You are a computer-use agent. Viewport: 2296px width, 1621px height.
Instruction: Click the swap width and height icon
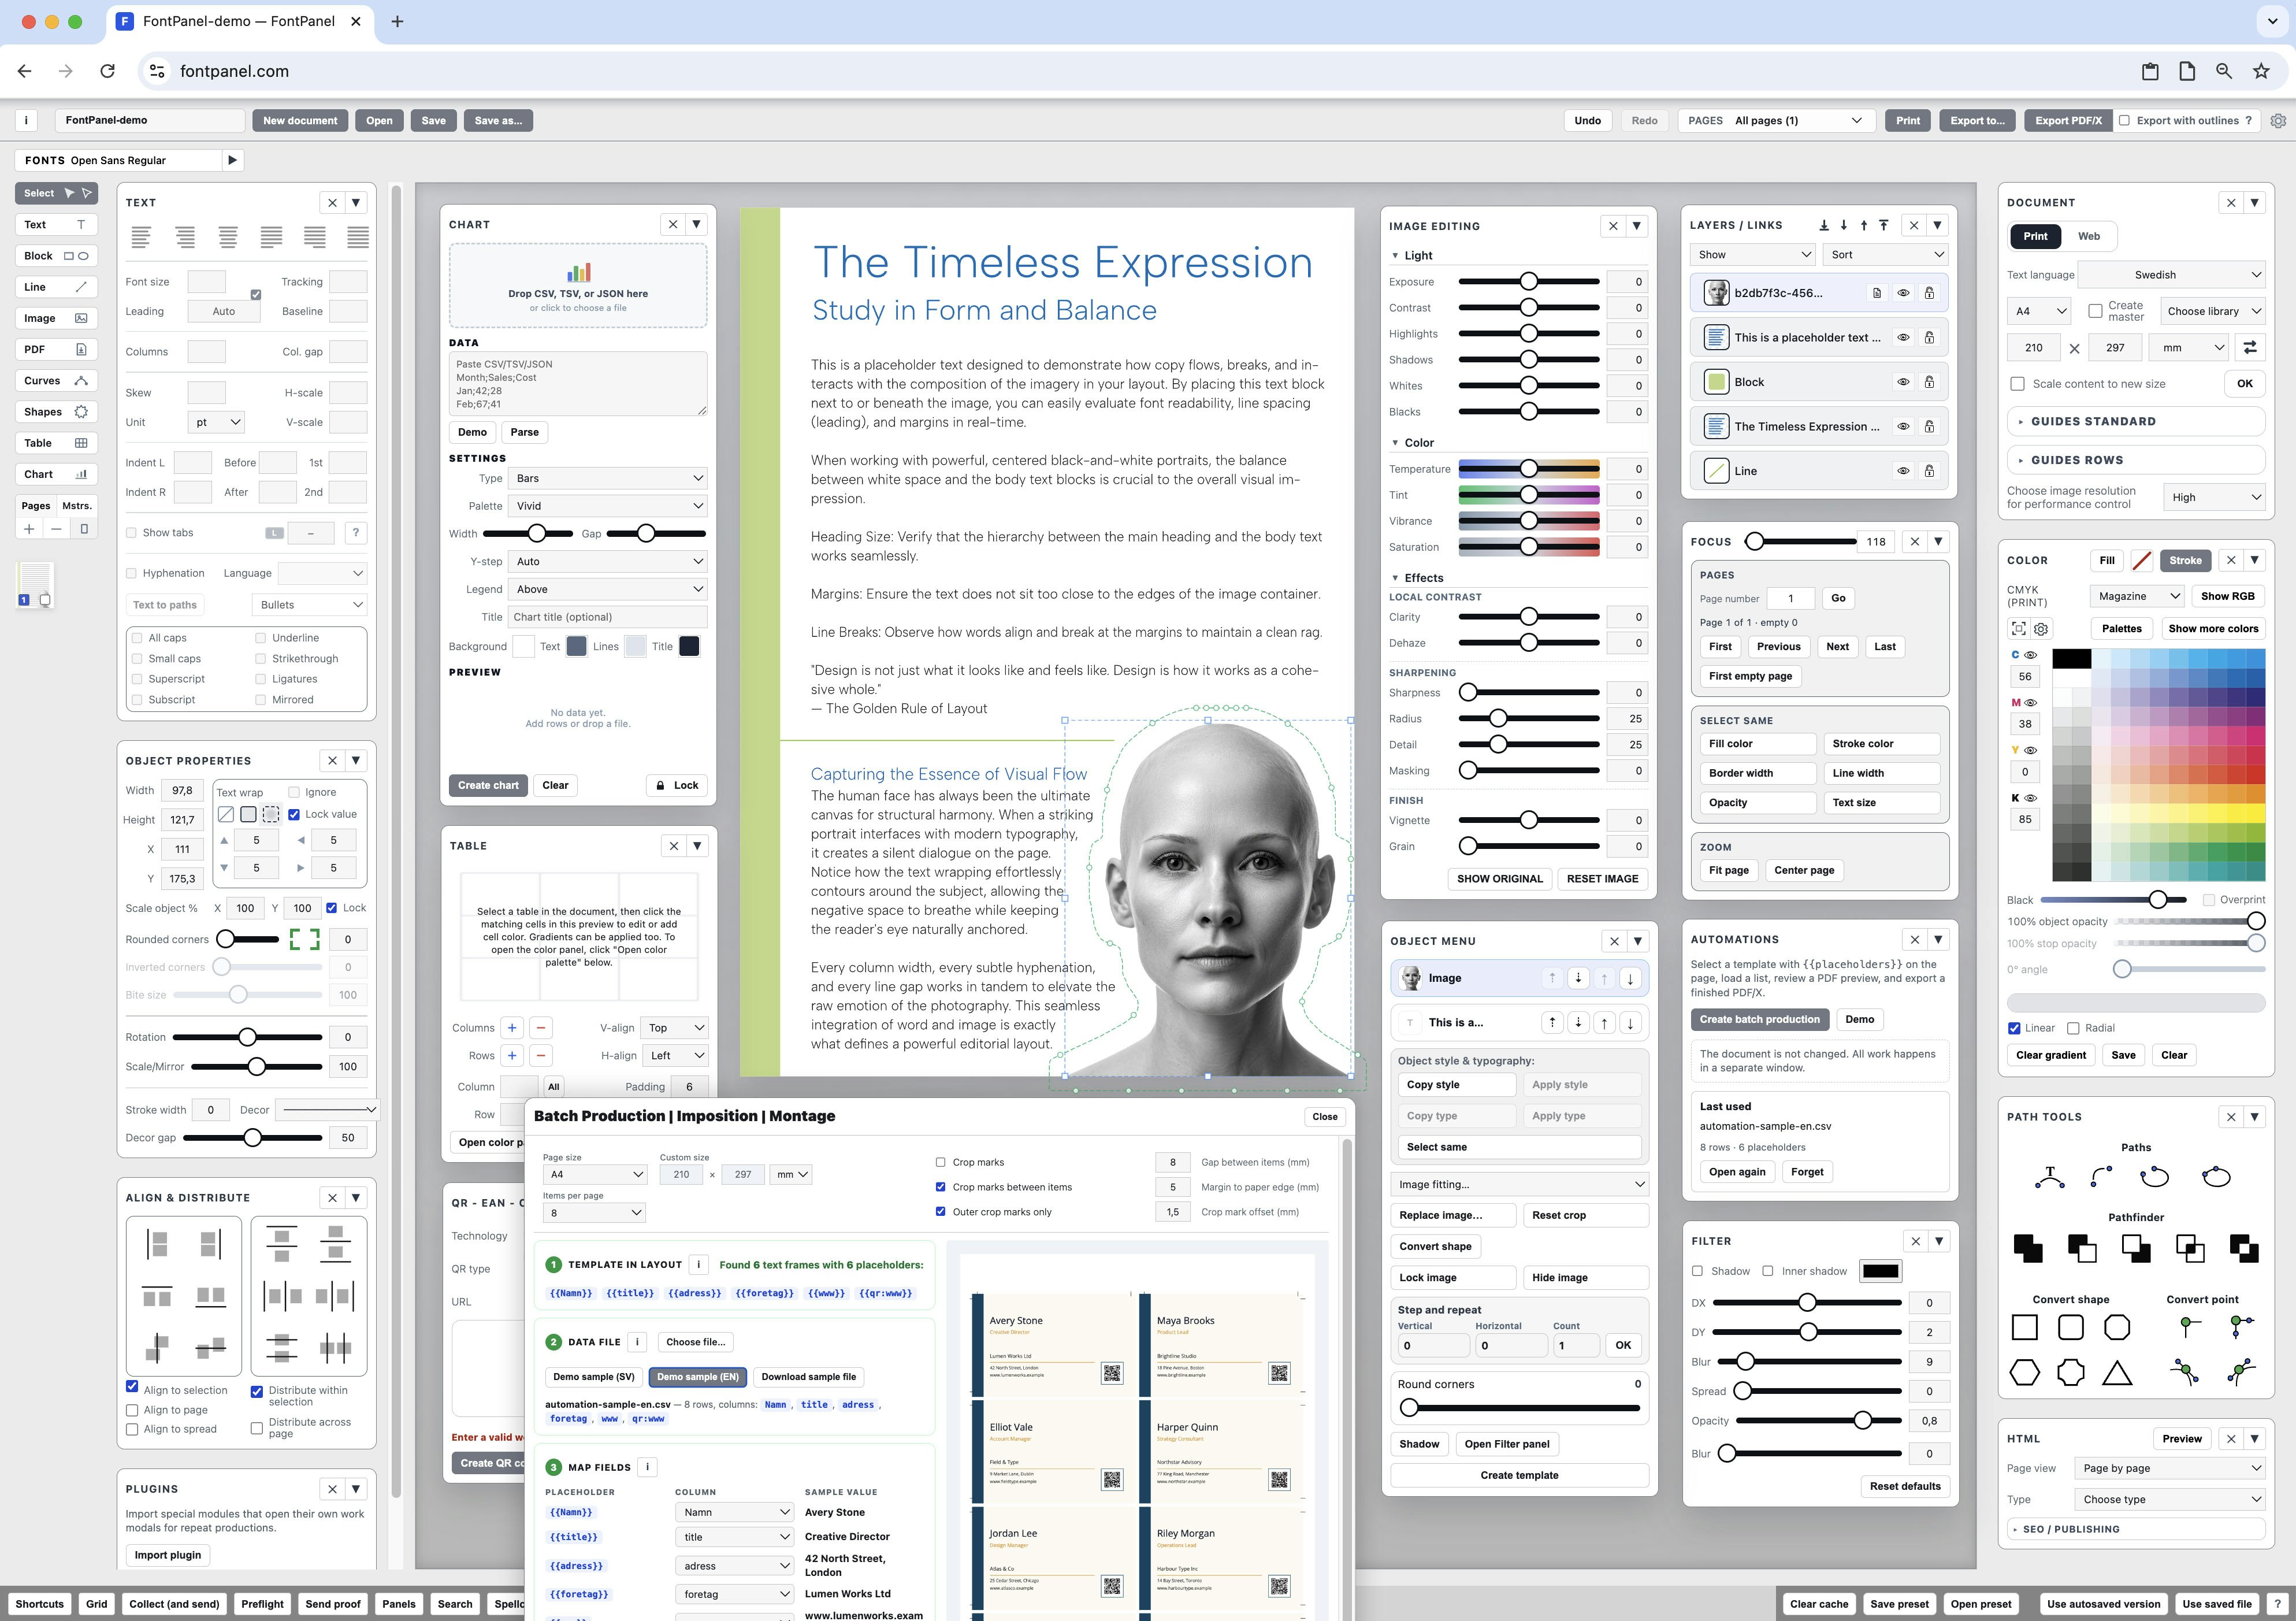2249,347
